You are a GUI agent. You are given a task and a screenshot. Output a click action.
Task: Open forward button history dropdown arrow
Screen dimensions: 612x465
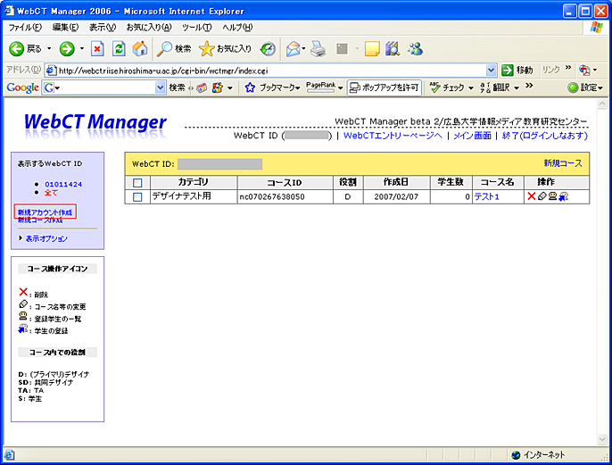[81, 49]
